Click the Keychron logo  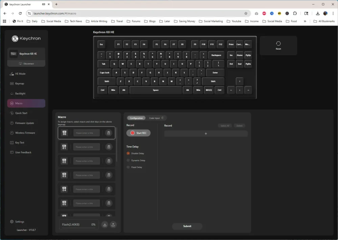(x=26, y=38)
